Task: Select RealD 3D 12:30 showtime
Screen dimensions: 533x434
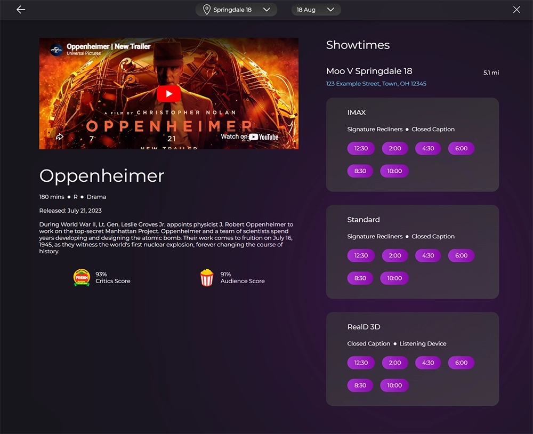Action: point(361,363)
